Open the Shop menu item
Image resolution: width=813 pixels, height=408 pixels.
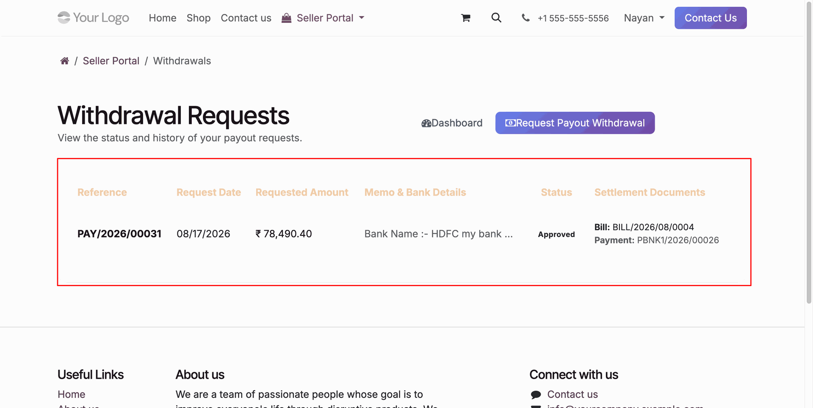[x=199, y=18]
